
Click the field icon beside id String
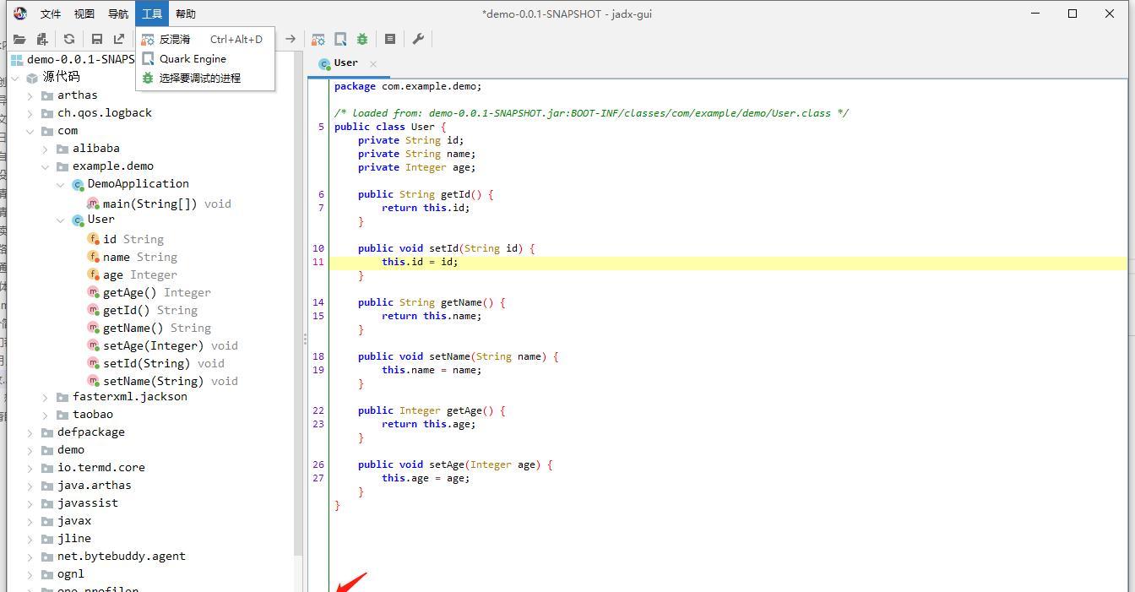click(93, 239)
